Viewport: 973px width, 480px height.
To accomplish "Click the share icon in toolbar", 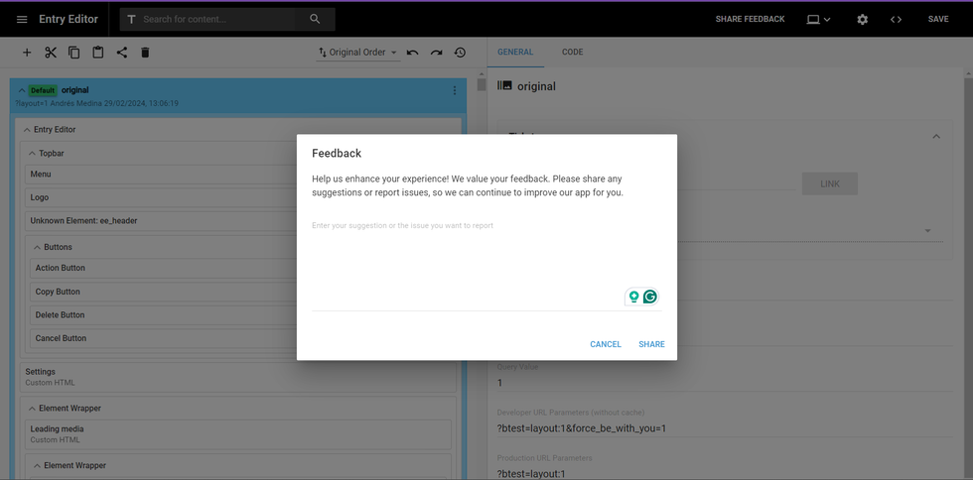I will (x=122, y=53).
